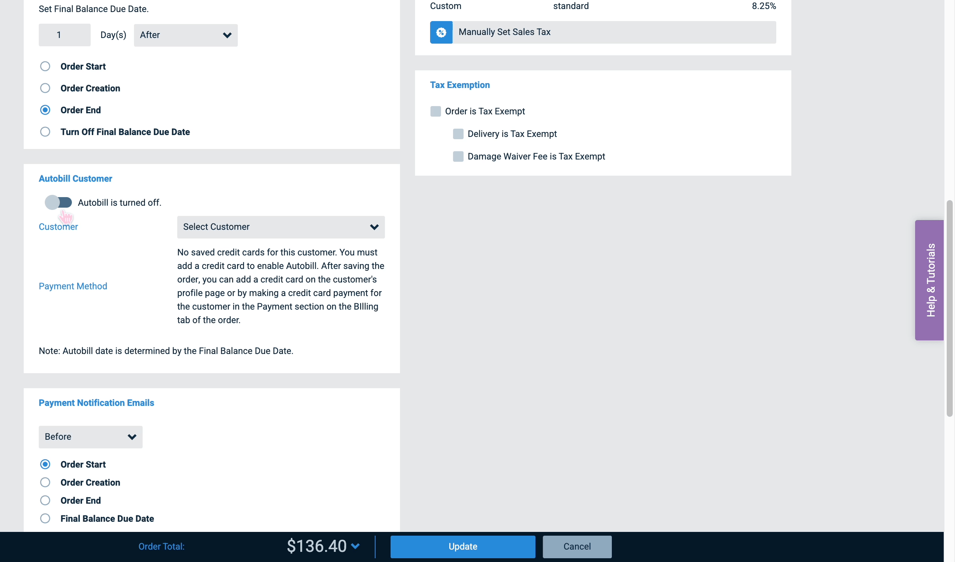955x562 pixels.
Task: Open the Help & Tutorials side tab
Action: (930, 280)
